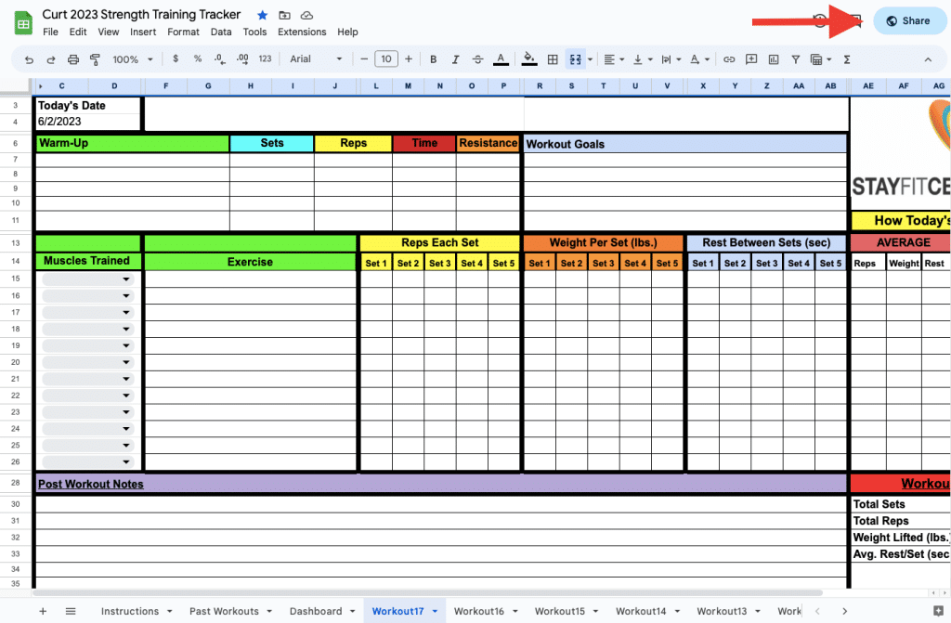Image resolution: width=951 pixels, height=623 pixels.
Task: Open the functions sigma icon
Action: coord(846,59)
